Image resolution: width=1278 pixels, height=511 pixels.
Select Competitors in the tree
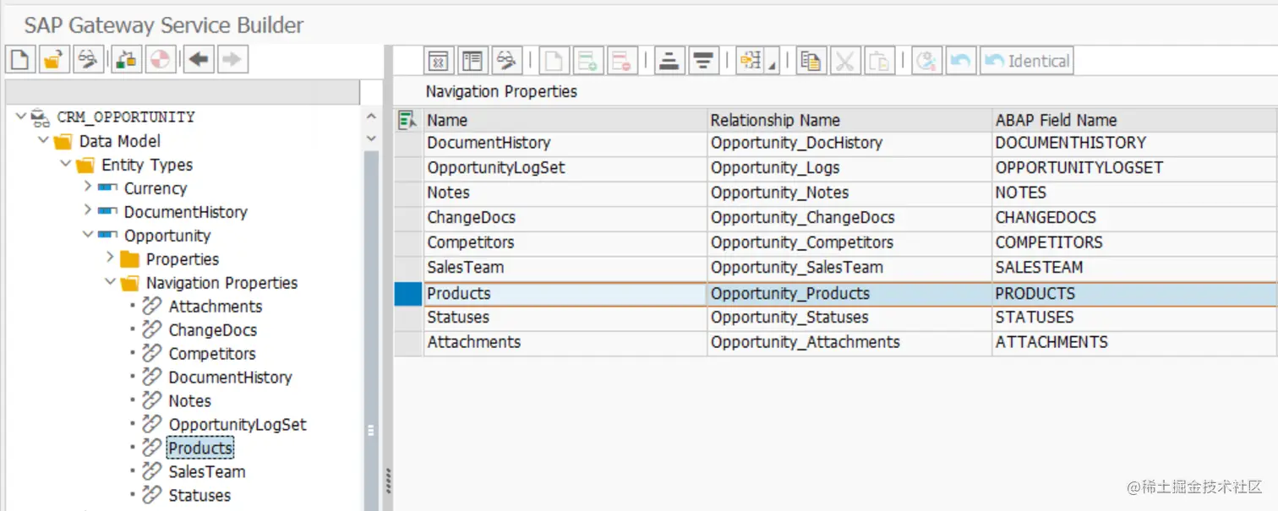pyautogui.click(x=211, y=353)
